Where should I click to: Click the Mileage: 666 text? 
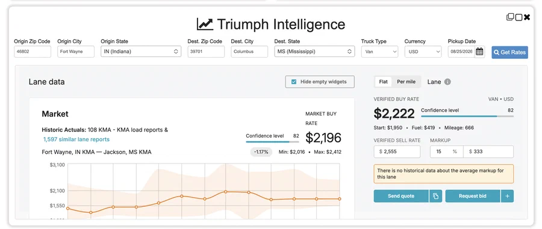459,127
